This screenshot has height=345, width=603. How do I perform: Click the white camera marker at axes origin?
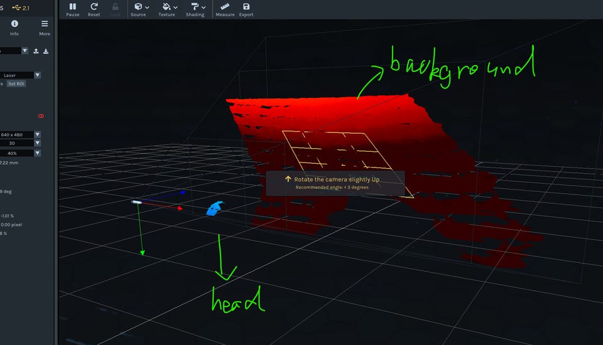pyautogui.click(x=136, y=202)
